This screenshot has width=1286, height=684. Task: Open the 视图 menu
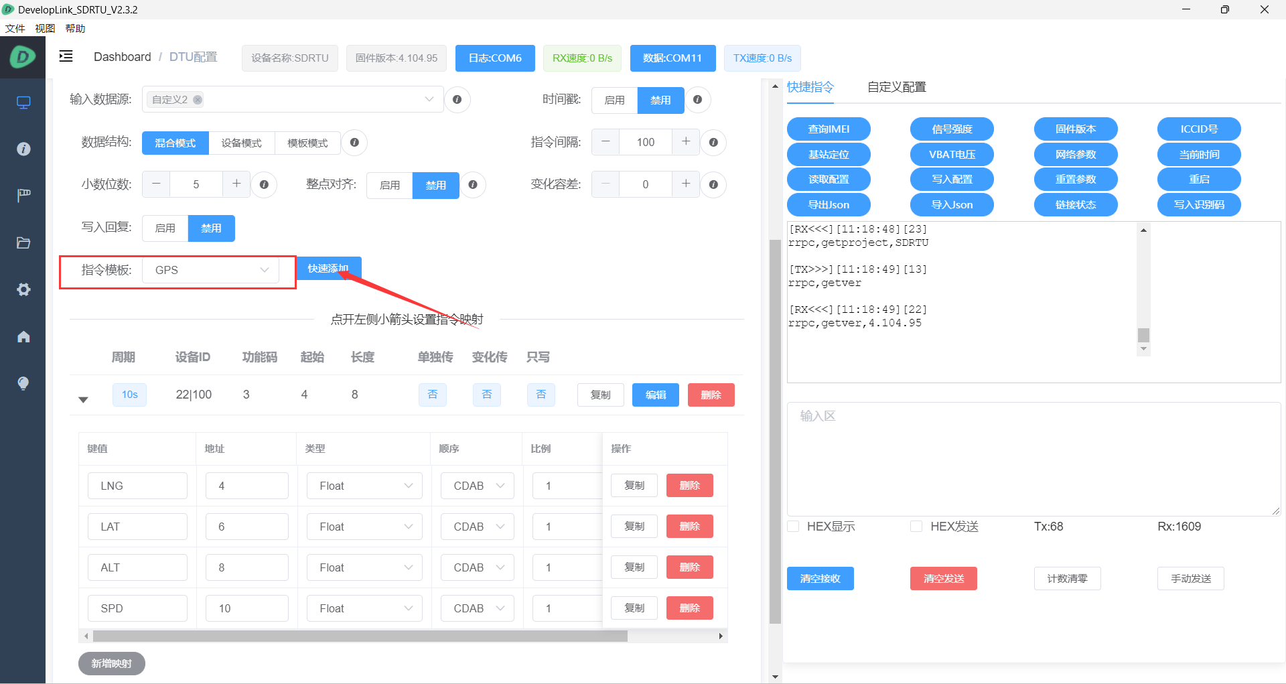click(46, 29)
